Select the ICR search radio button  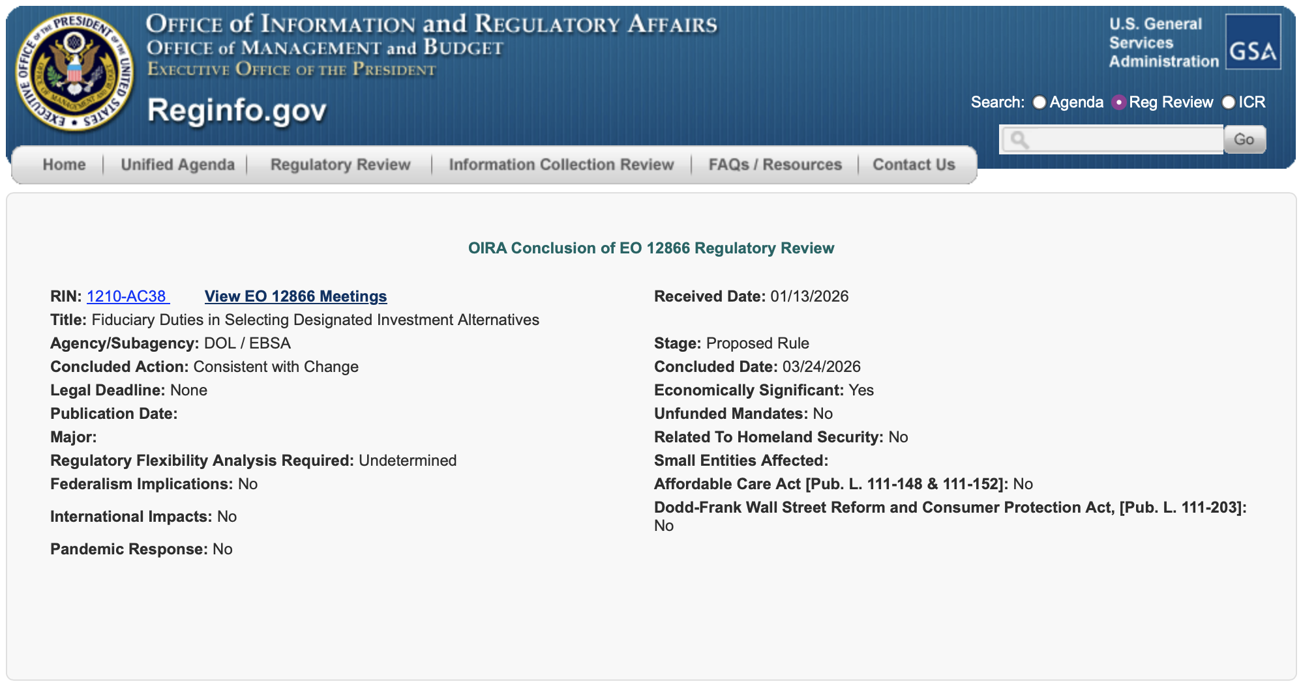pos(1229,102)
